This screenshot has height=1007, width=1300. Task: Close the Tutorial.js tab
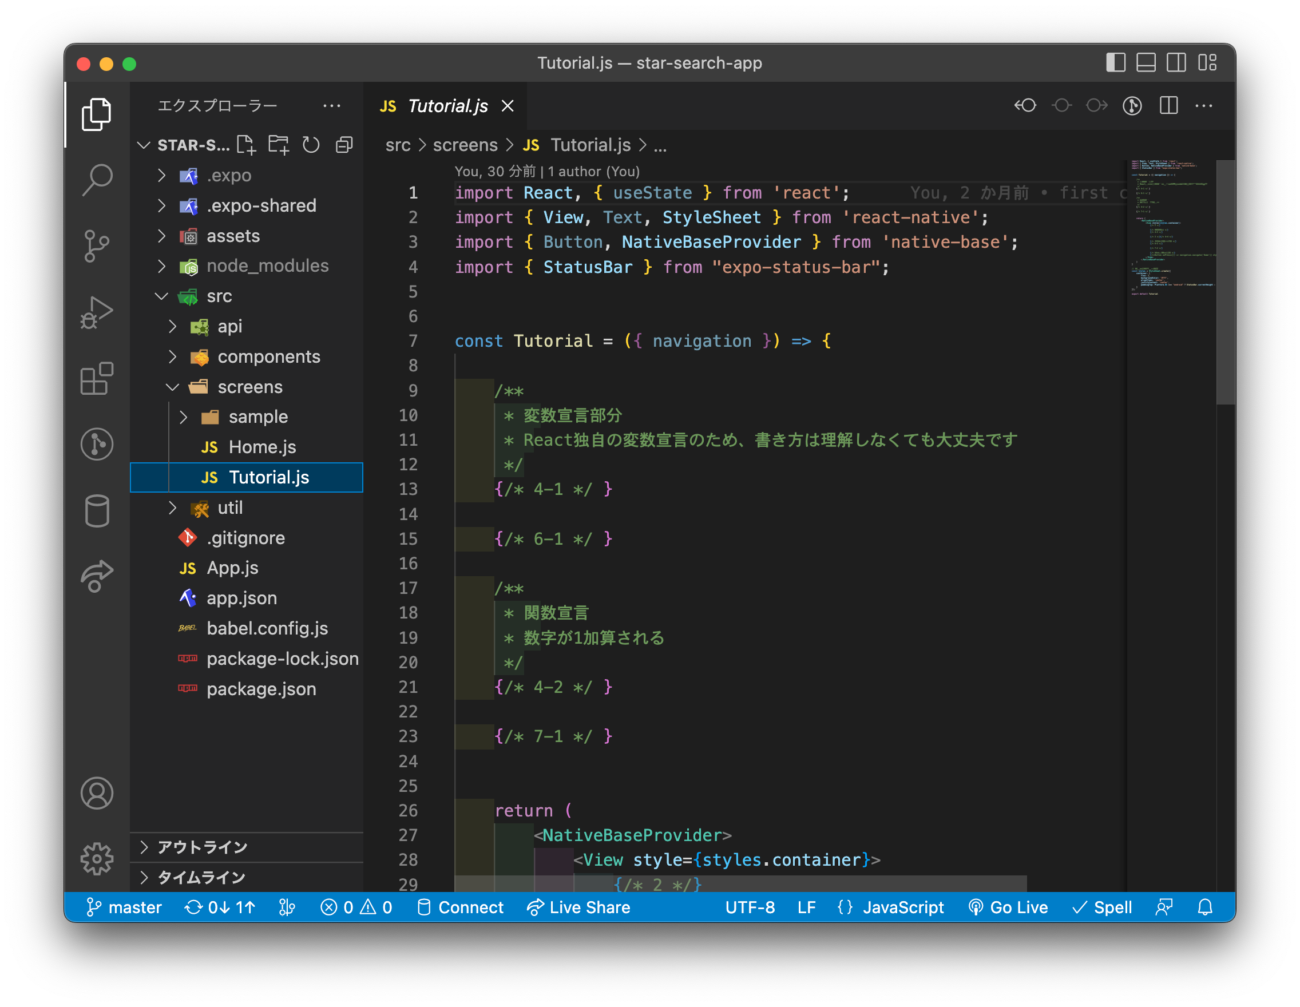(508, 106)
